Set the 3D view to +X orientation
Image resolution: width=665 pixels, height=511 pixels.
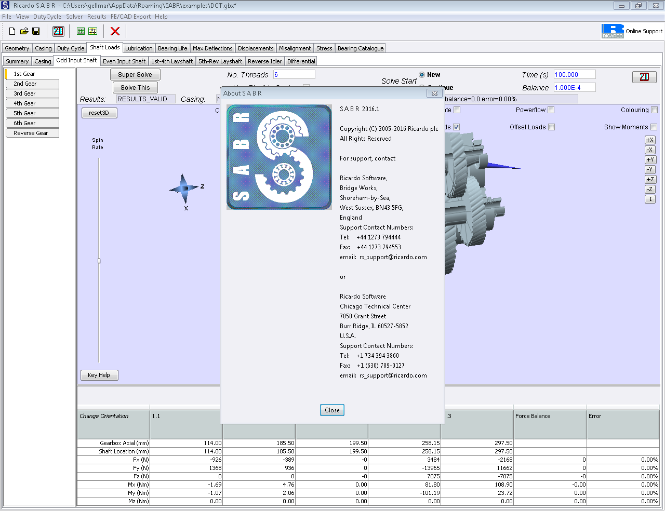650,140
